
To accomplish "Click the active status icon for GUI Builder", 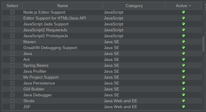I will [184, 89].
